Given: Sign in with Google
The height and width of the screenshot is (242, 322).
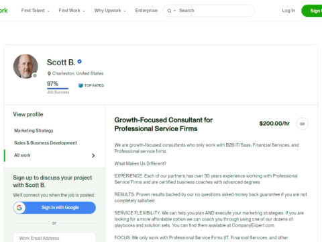Looking at the screenshot, I should click(54, 208).
